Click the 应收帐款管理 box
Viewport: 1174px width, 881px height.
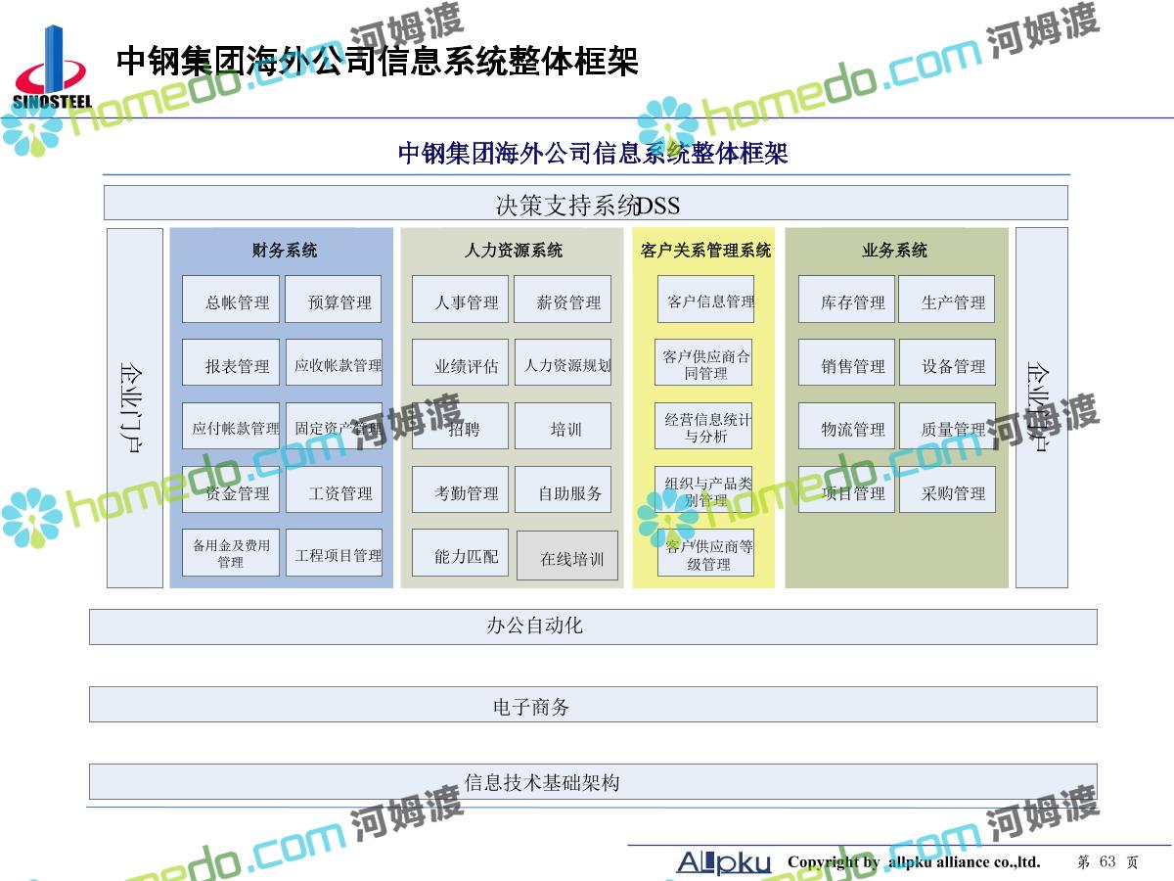pos(333,363)
